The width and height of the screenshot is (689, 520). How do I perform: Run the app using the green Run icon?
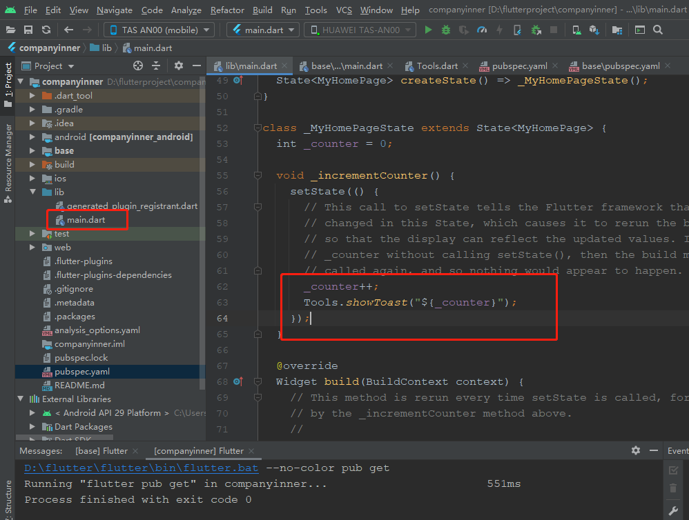coord(429,30)
